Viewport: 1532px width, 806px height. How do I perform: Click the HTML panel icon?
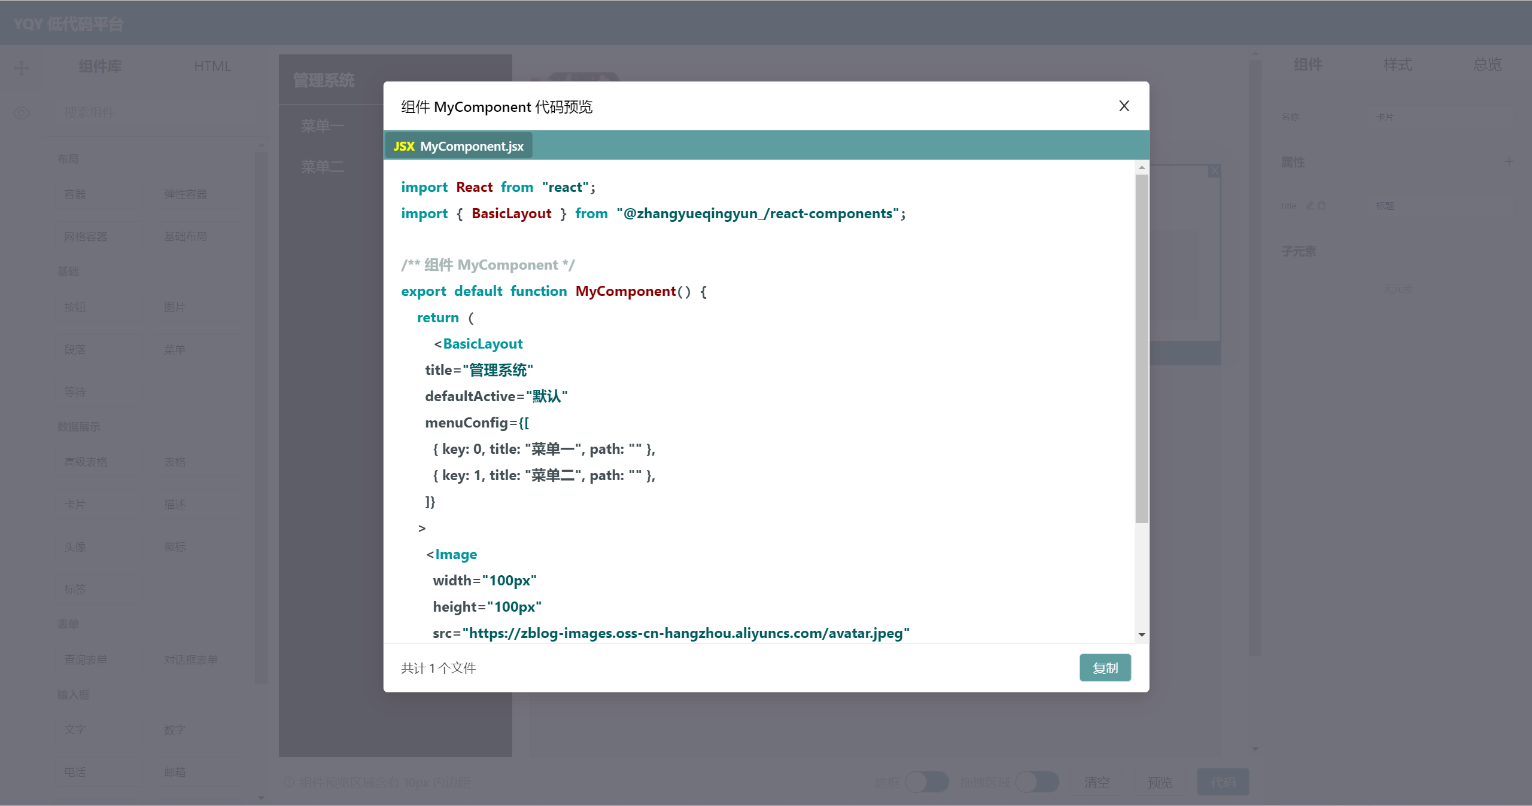click(x=212, y=66)
